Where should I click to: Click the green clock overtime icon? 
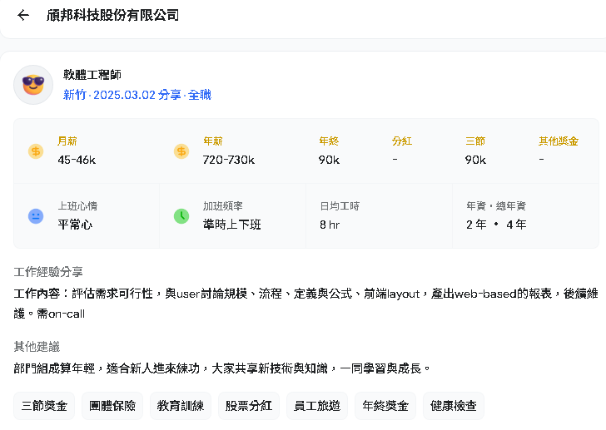pos(181,216)
